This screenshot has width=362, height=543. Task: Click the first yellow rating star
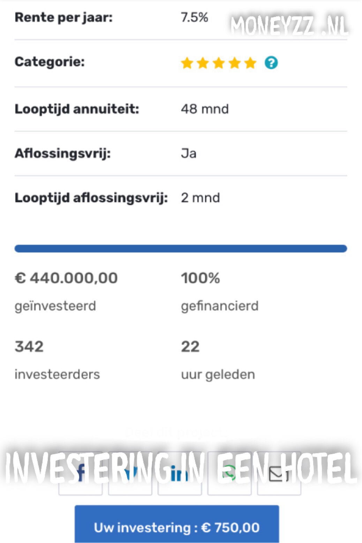(x=187, y=63)
